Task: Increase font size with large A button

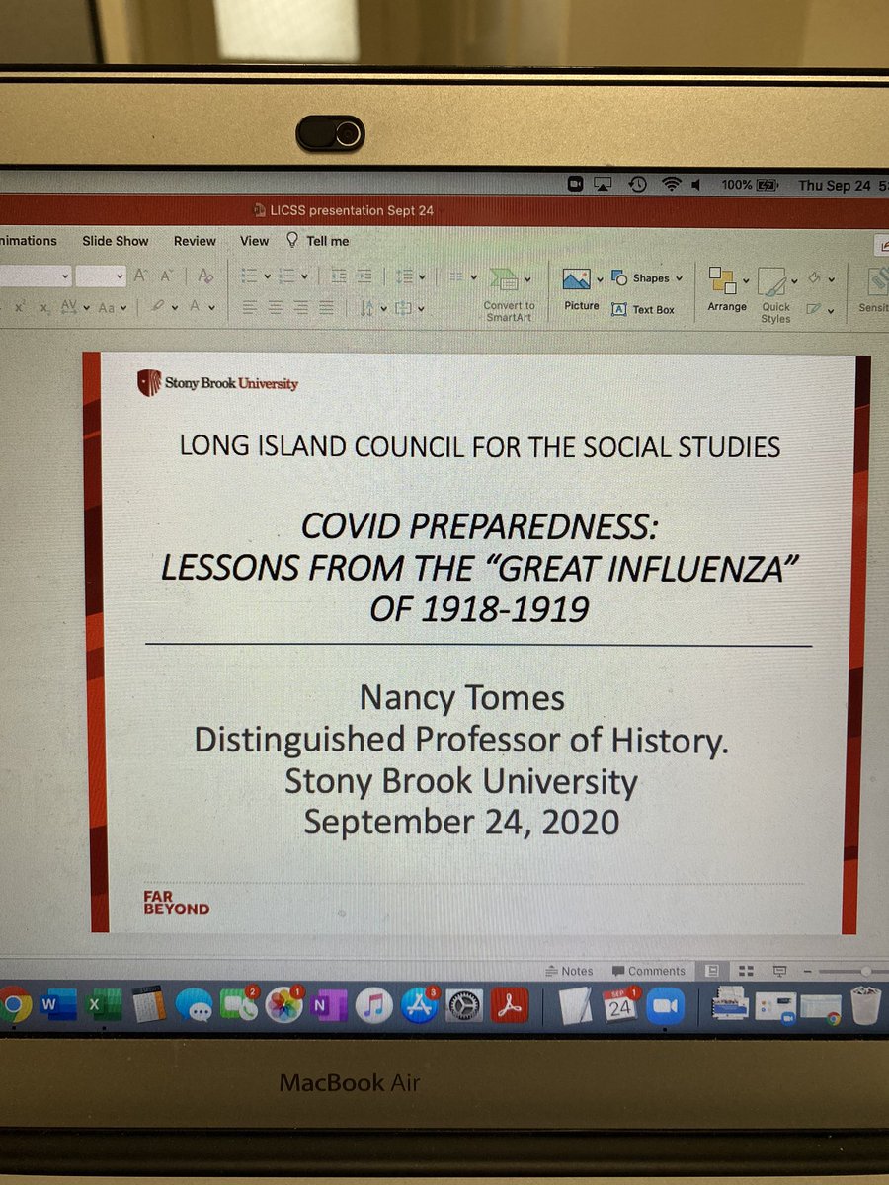Action: (x=141, y=276)
